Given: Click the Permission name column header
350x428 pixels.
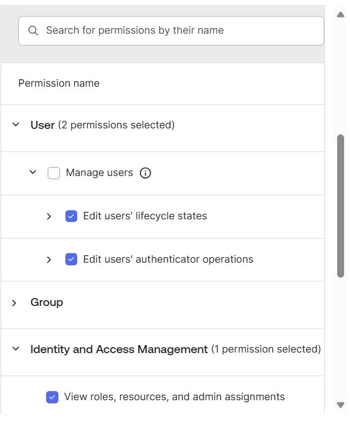Looking at the screenshot, I should pyautogui.click(x=59, y=83).
